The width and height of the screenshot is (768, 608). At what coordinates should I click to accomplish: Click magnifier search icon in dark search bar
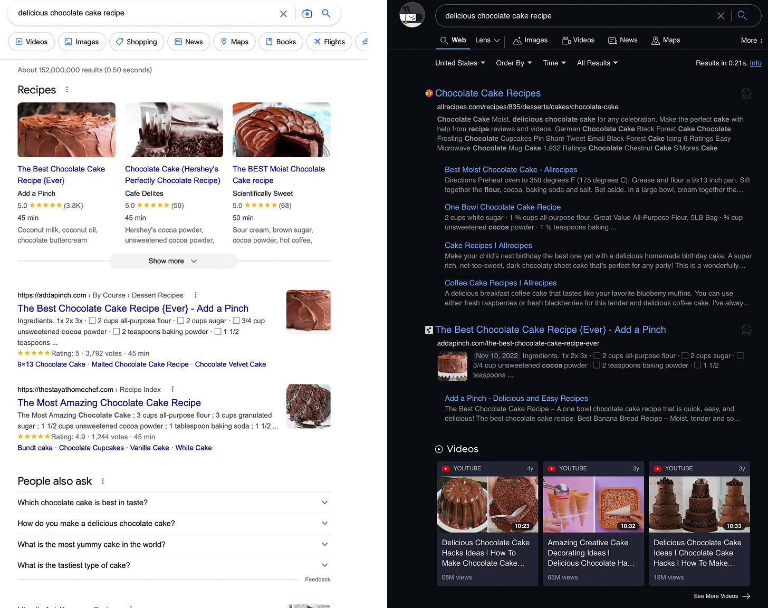(x=742, y=16)
